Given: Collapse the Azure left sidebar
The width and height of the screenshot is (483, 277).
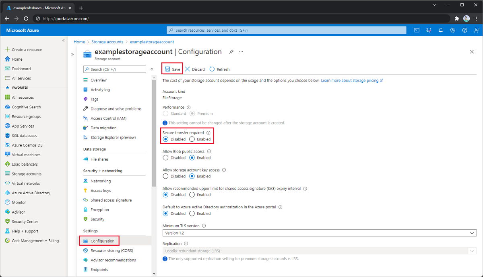Looking at the screenshot, I should point(64,41).
